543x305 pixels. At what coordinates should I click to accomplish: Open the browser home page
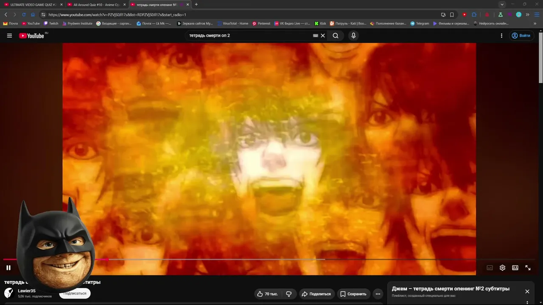(33, 14)
